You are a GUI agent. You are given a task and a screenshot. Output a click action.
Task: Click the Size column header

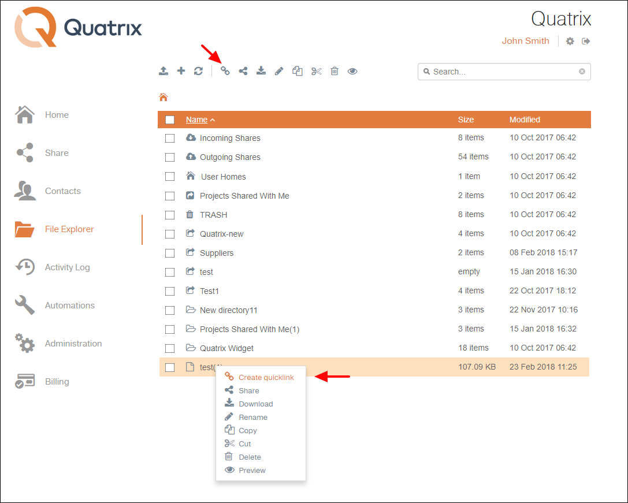tap(466, 120)
